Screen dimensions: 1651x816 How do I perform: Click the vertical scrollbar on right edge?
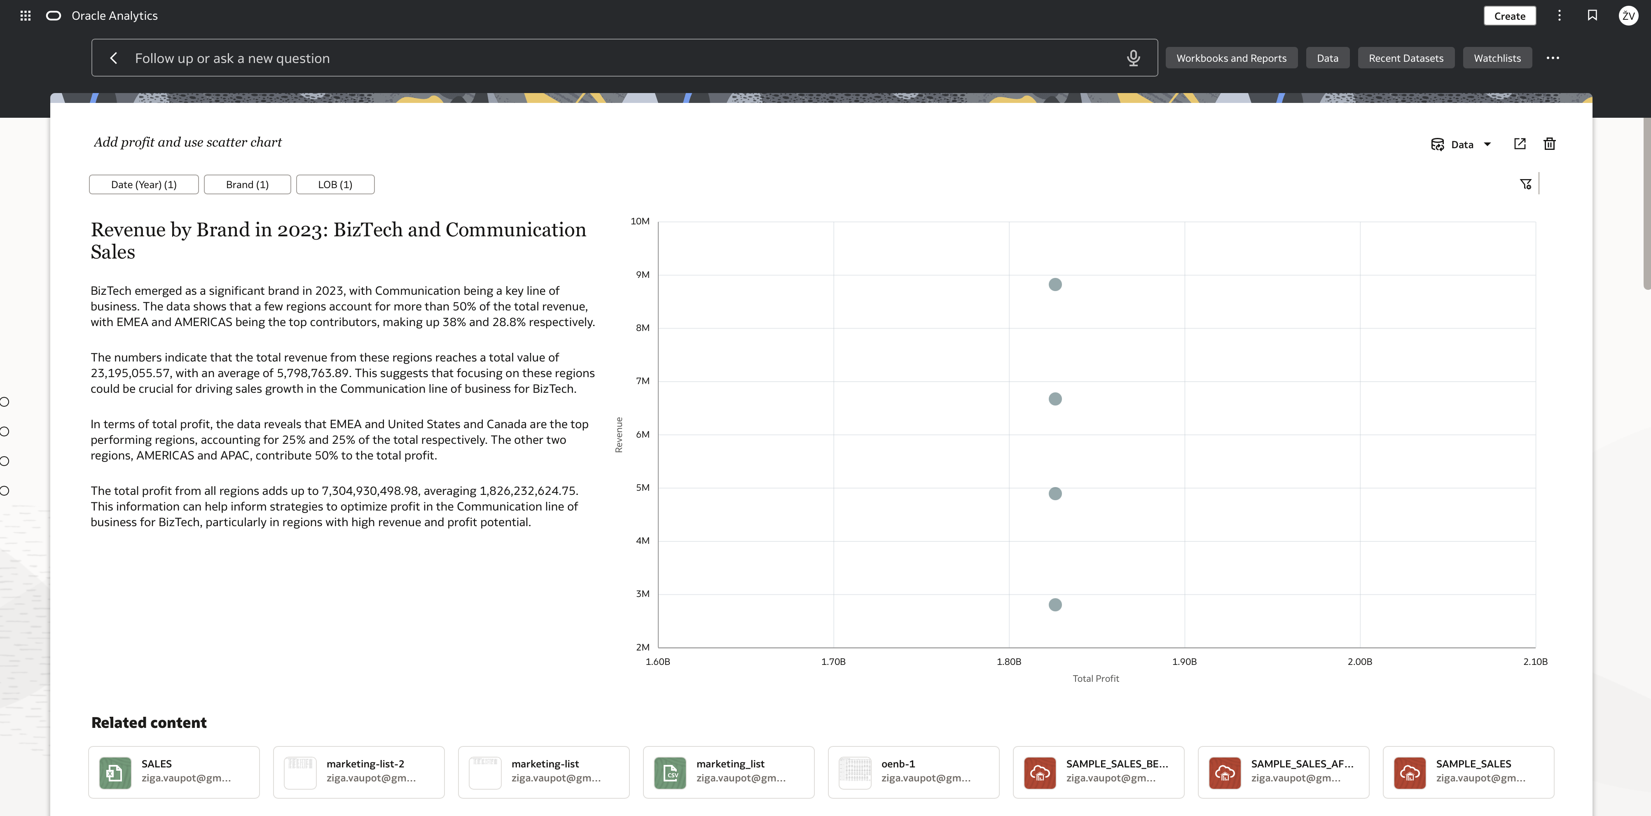click(x=1646, y=204)
